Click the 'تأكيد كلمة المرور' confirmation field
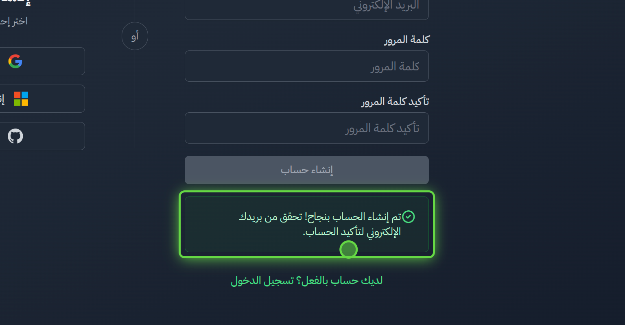This screenshot has width=625, height=325. click(307, 128)
